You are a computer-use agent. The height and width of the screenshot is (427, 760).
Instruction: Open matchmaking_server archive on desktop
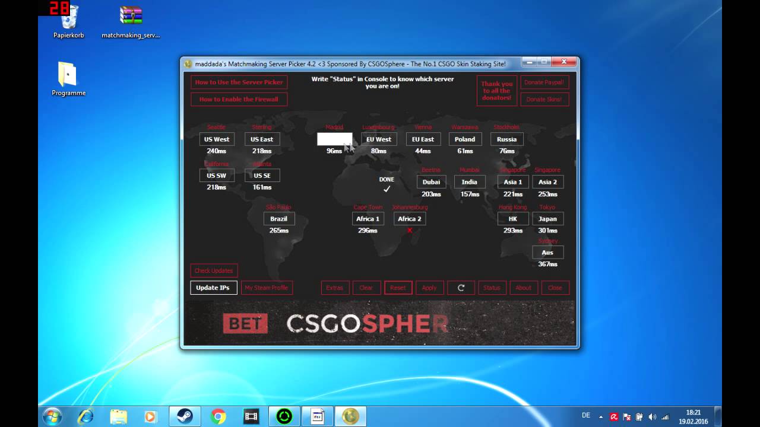[131, 22]
